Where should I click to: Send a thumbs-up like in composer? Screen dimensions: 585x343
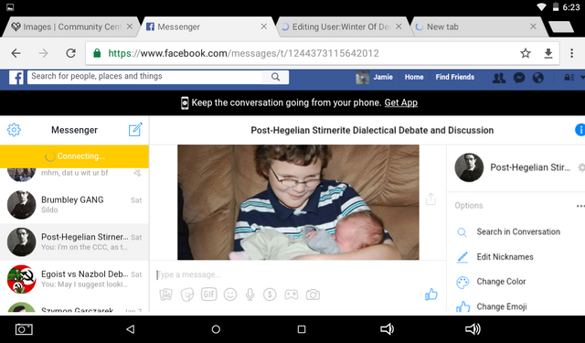[431, 295]
